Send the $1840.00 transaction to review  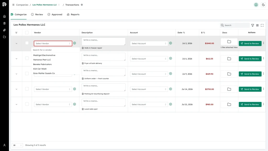tap(250, 44)
